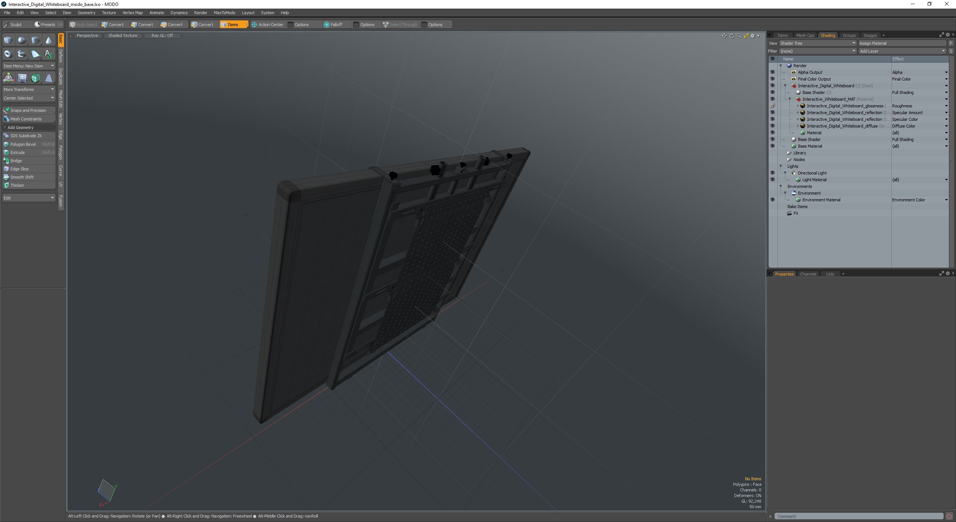
Task: Open the Center Selected dropdown
Action: (x=29, y=98)
